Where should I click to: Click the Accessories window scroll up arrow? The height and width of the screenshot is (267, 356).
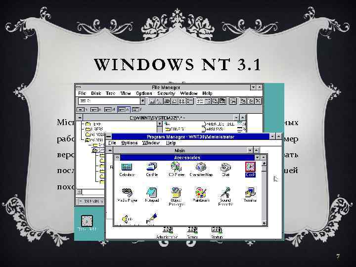pos(264,164)
